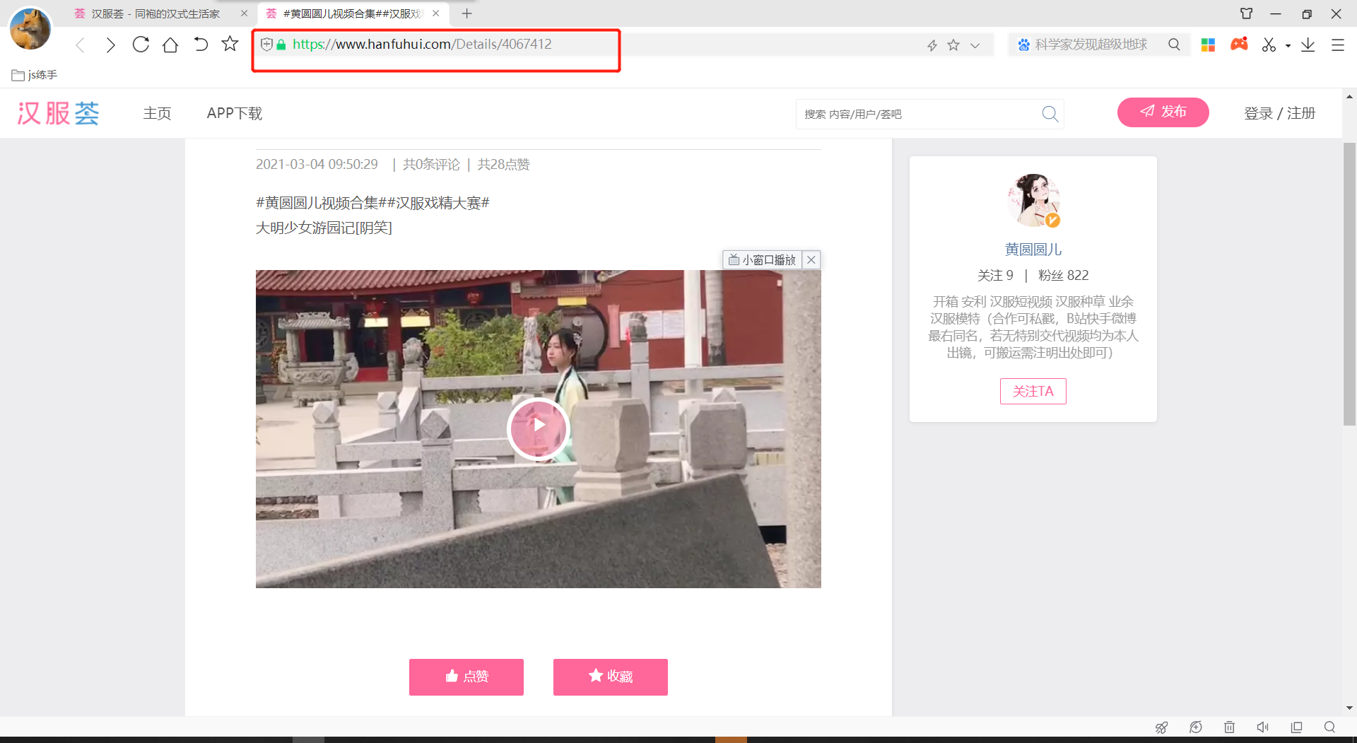The height and width of the screenshot is (743, 1357).
Task: Expand the address bar dropdown arrow
Action: [975, 45]
